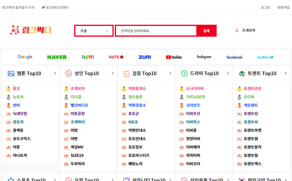Expand the 웹툰 Top10 arrow
The image size is (292, 181).
55,73
